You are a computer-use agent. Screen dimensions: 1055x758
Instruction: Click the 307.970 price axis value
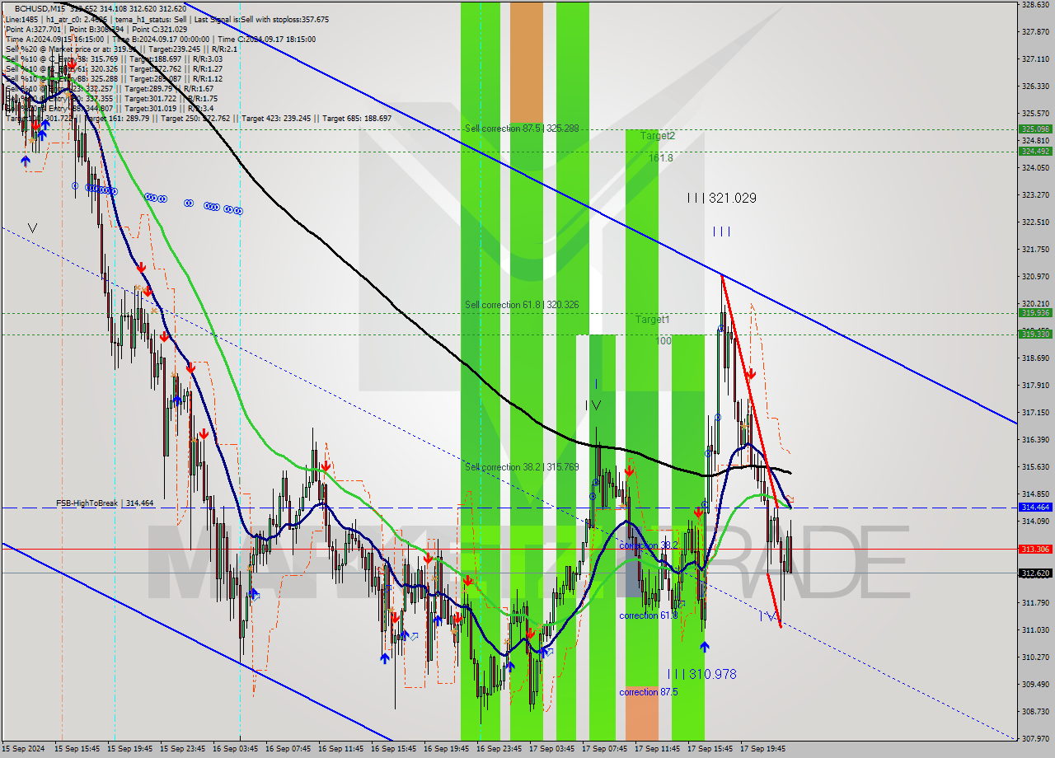coord(1035,739)
